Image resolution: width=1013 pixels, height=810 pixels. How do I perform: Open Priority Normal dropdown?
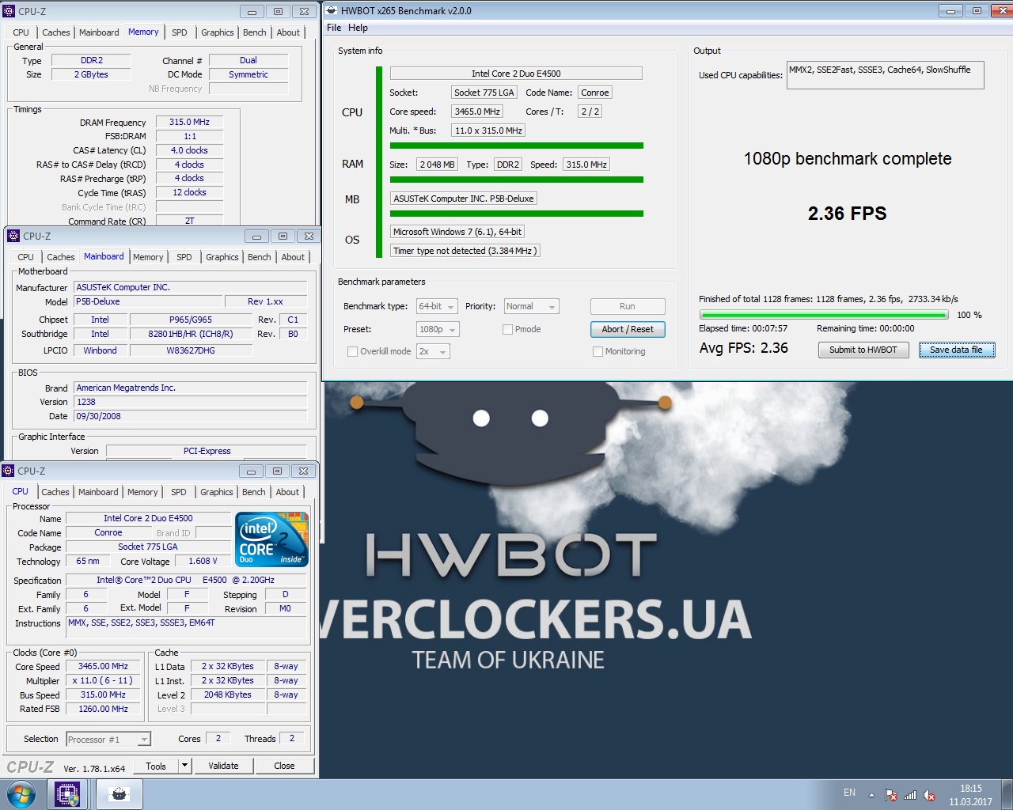(x=532, y=306)
